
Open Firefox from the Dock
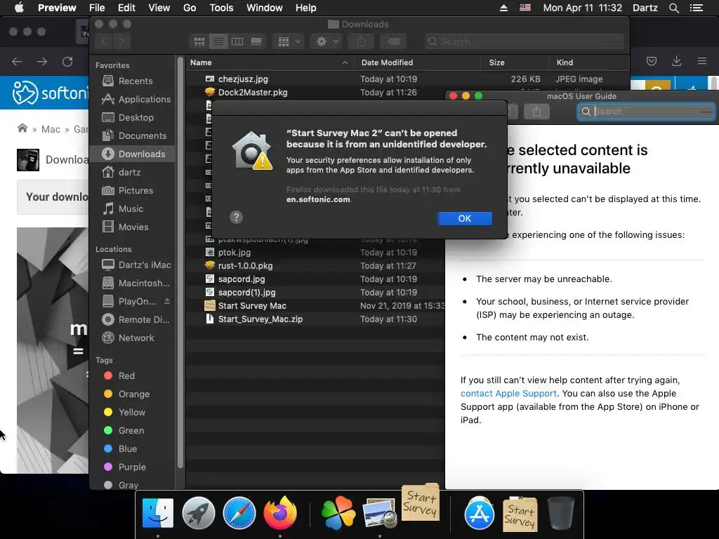(279, 513)
